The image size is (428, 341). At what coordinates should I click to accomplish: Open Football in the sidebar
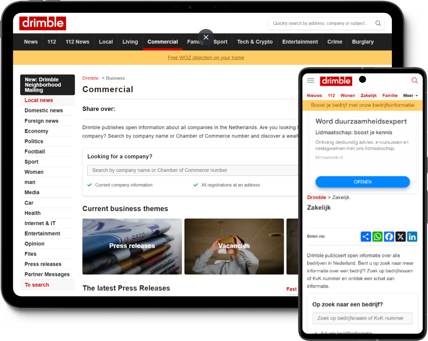click(47, 152)
